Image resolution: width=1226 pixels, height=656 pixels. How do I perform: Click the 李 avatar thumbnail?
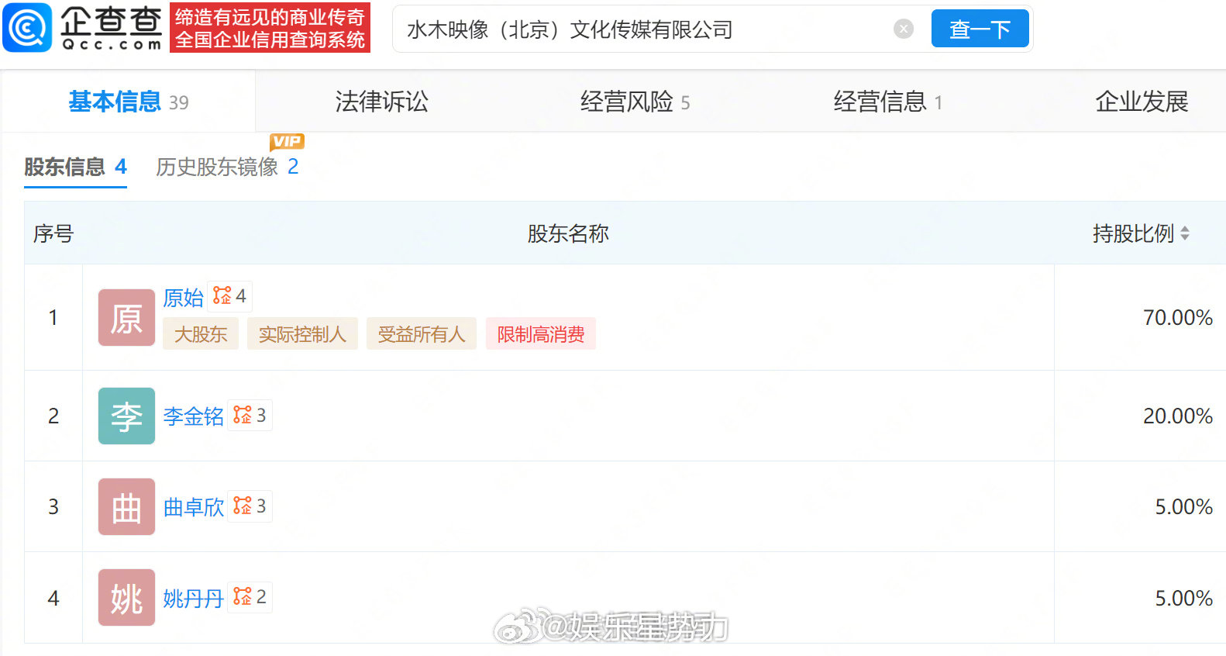pos(126,416)
